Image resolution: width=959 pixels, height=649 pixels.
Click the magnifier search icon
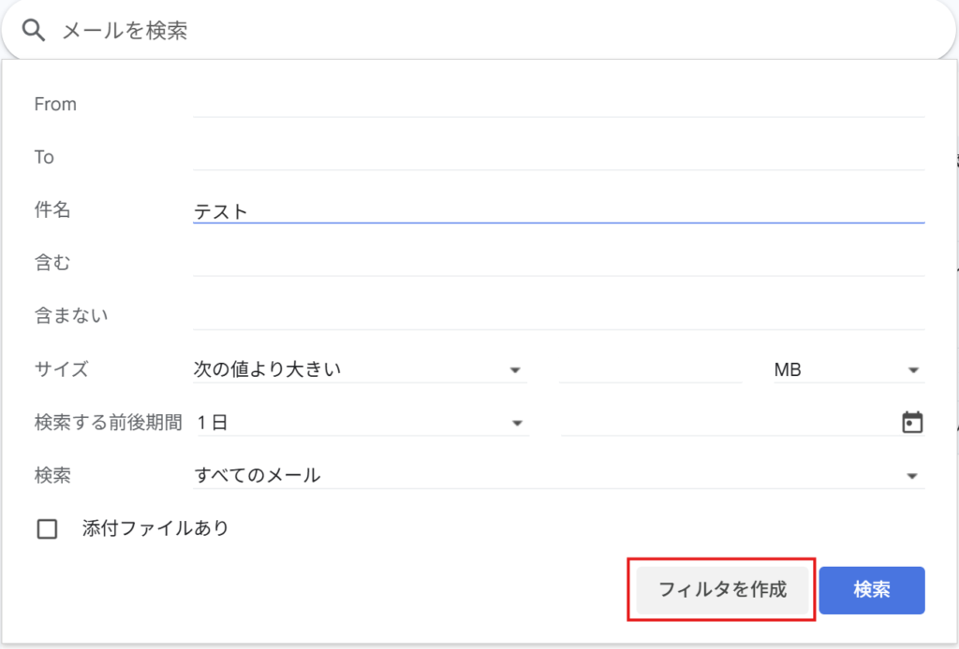pos(33,30)
